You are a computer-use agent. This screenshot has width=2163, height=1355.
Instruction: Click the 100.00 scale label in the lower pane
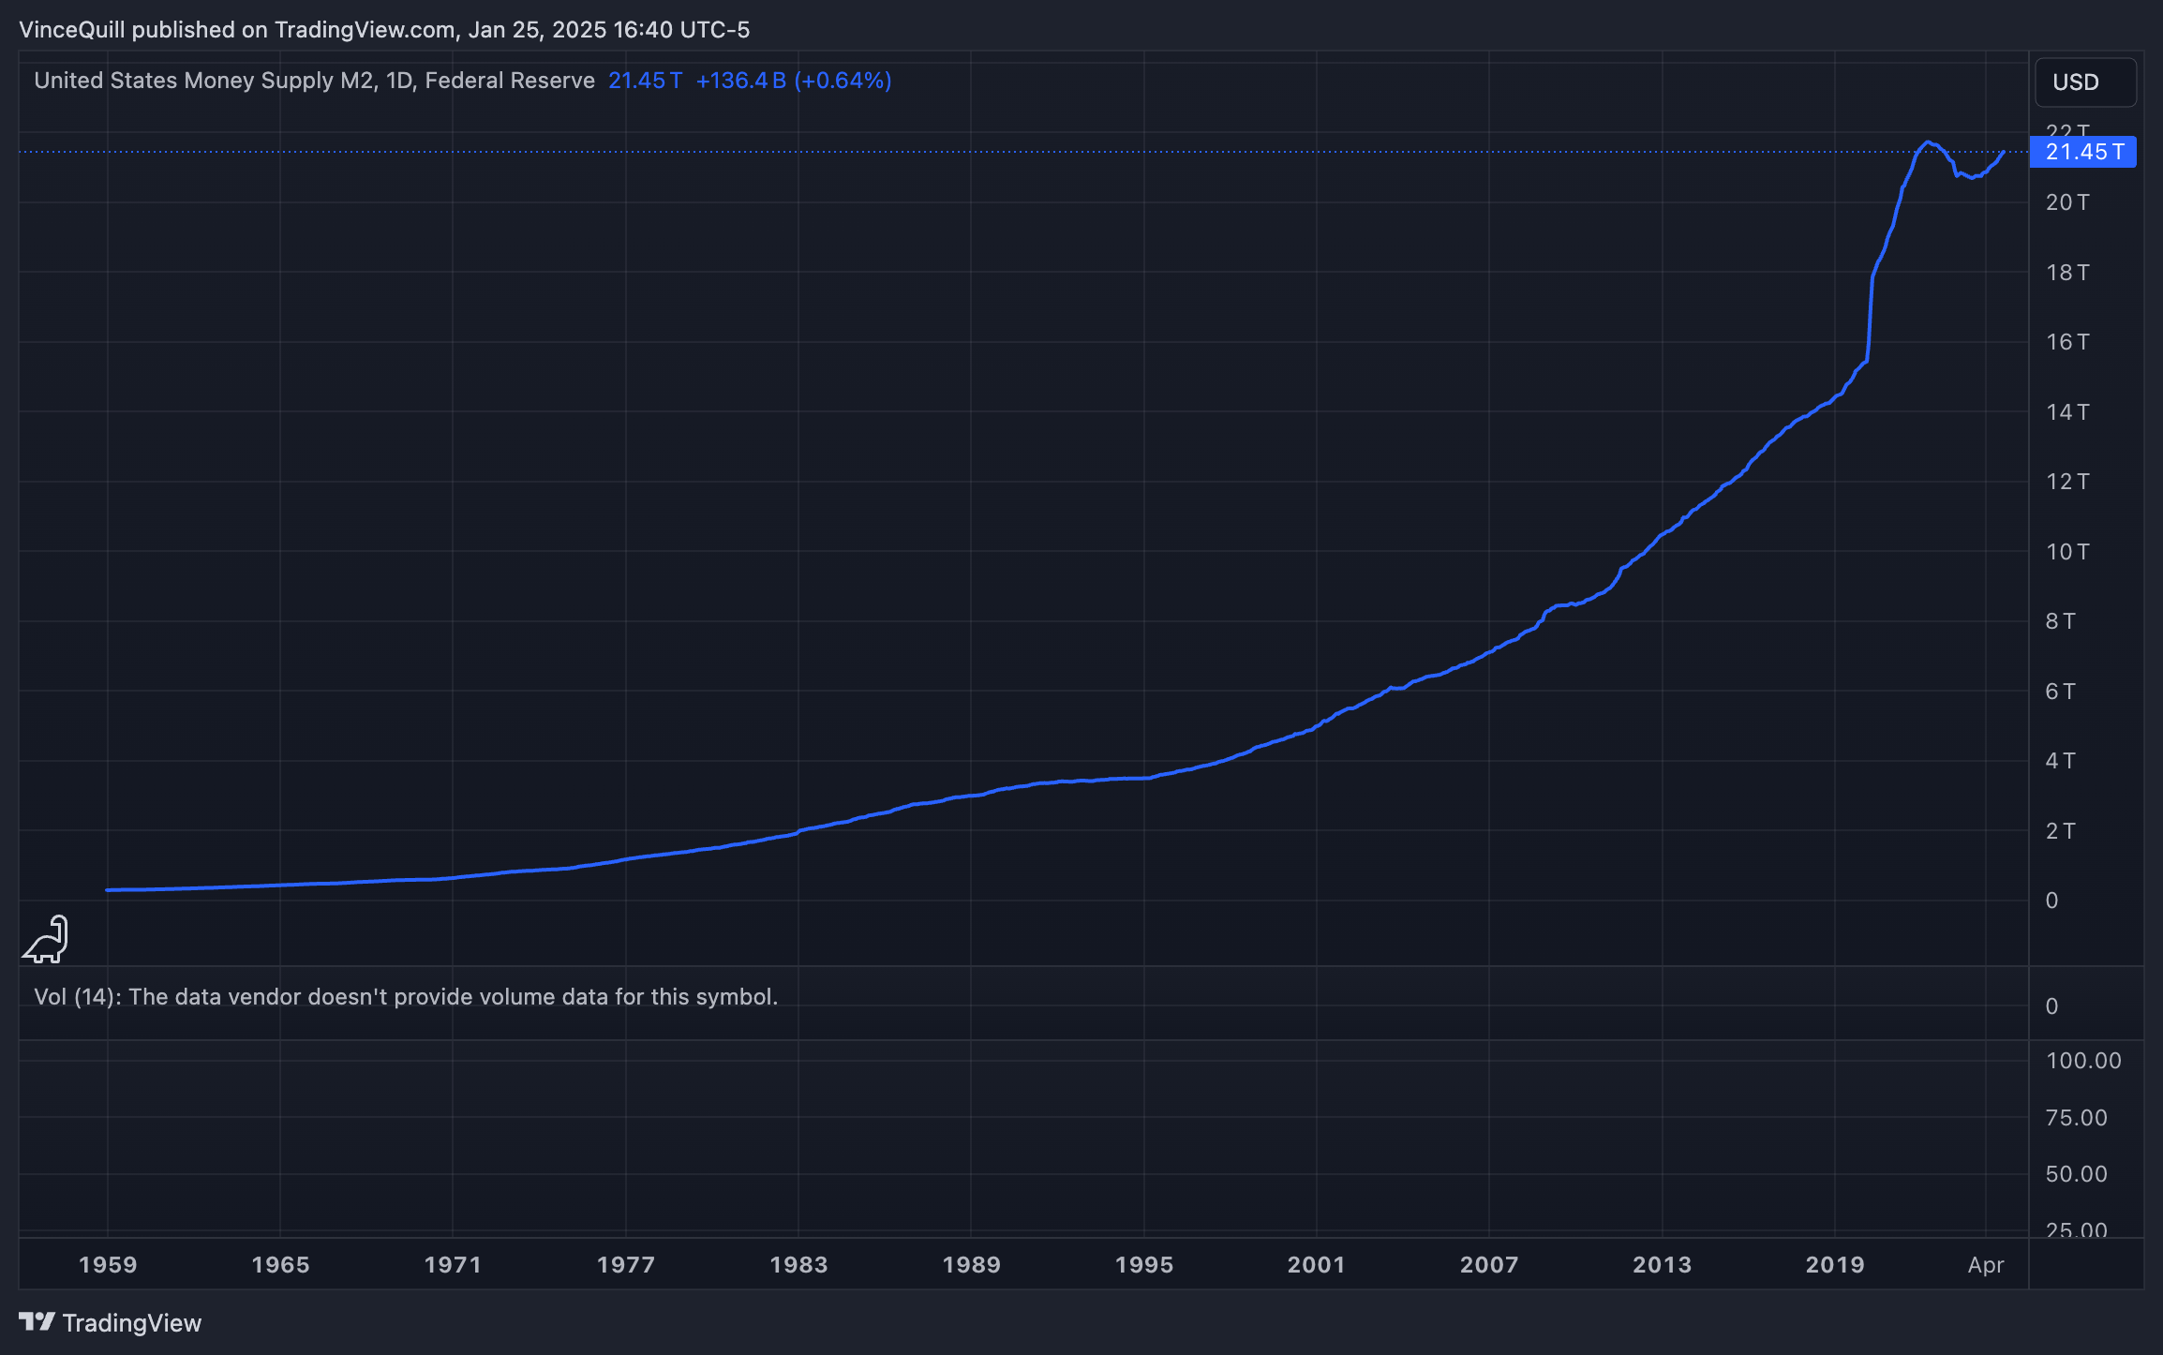[2082, 1061]
